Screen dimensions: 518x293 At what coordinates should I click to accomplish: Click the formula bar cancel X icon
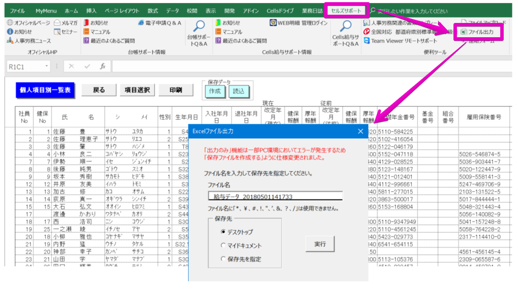pyautogui.click(x=71, y=66)
